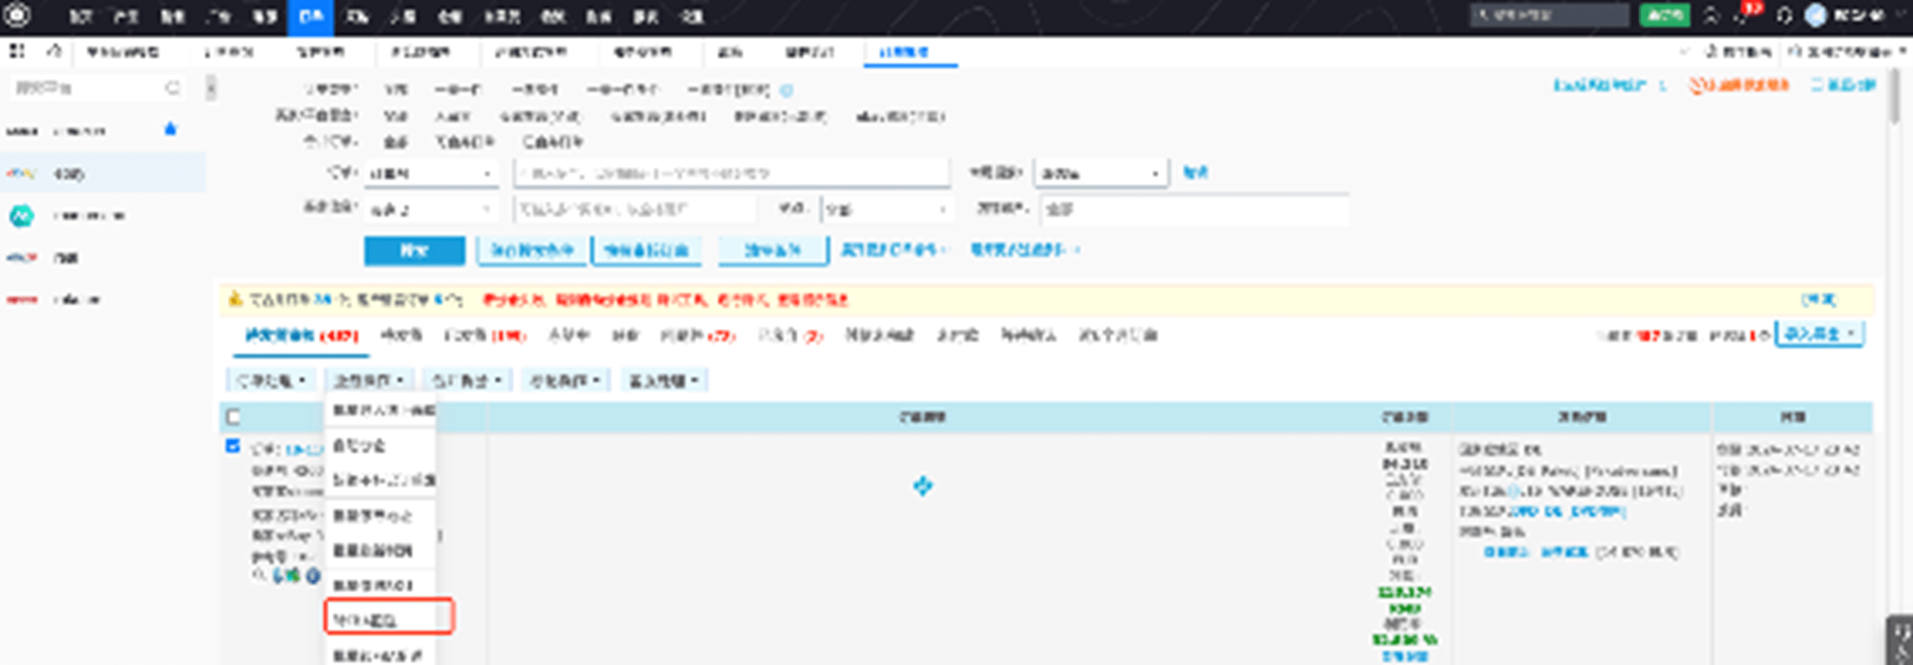Click the home icon beside the page tabs
The height and width of the screenshot is (665, 1913).
pyautogui.click(x=54, y=51)
